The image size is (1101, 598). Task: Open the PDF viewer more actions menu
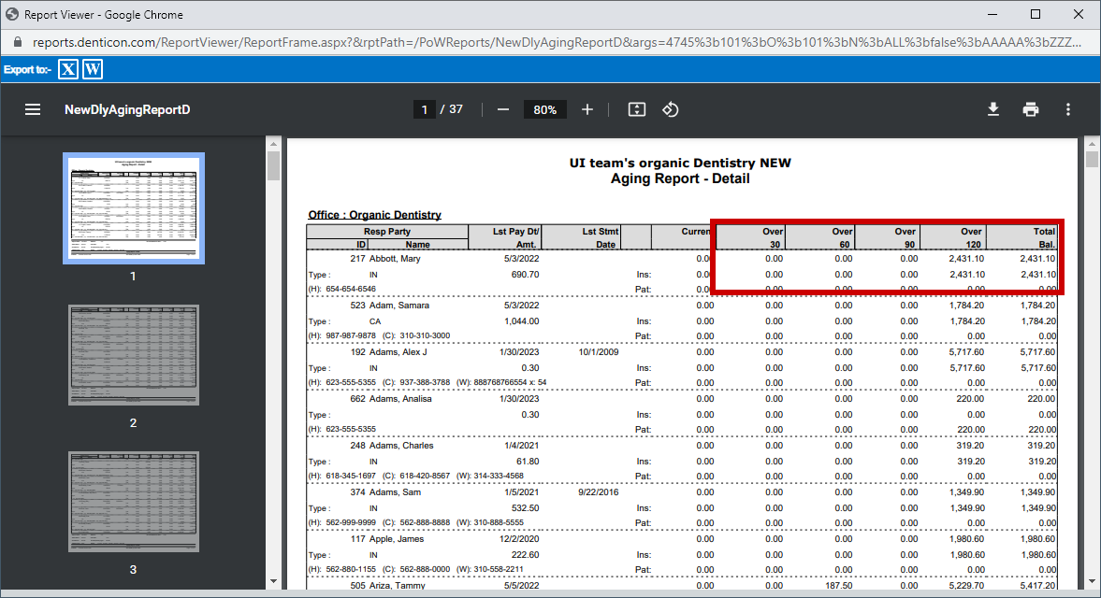coord(1068,109)
